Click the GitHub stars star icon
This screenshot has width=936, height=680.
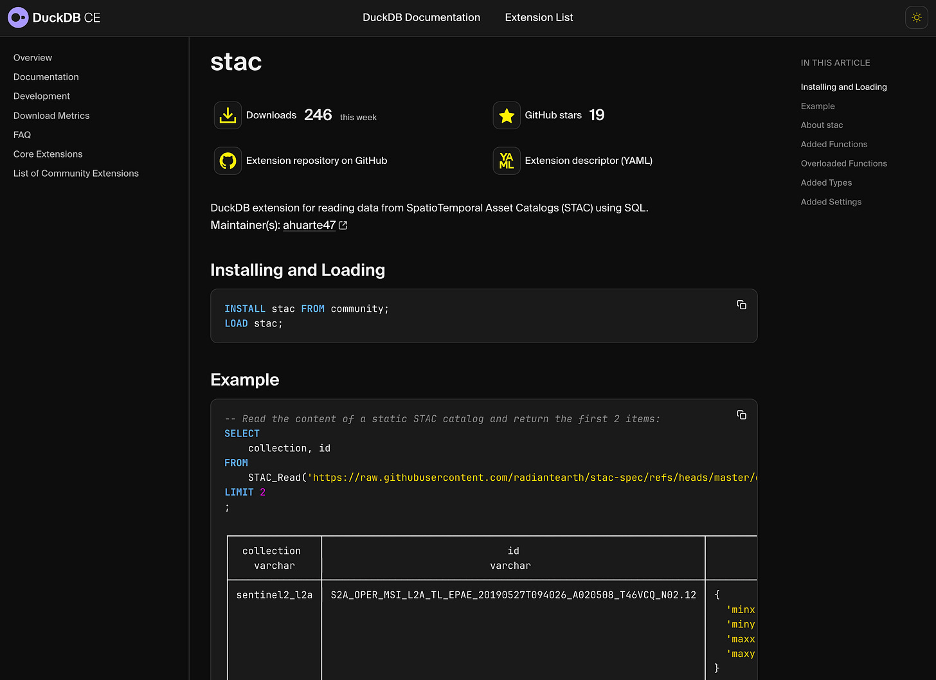tap(507, 115)
